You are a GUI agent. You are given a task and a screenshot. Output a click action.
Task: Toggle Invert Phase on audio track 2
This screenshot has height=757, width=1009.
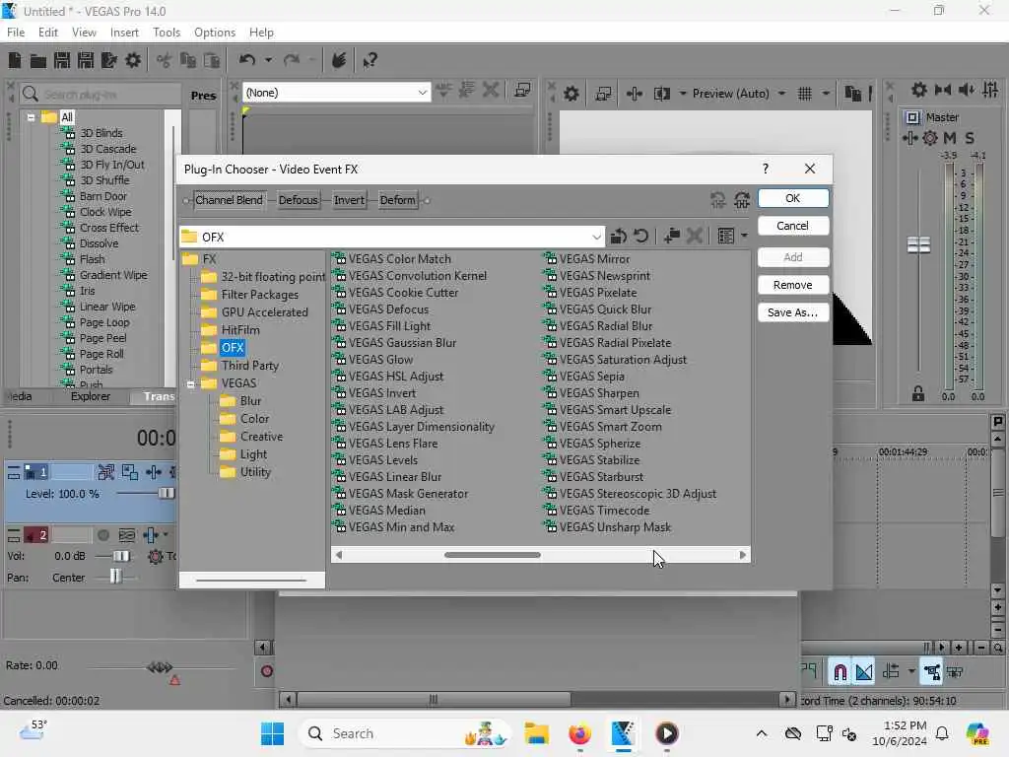(127, 535)
